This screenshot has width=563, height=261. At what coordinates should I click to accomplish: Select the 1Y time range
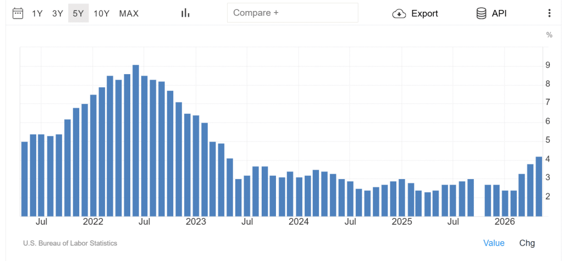[37, 14]
